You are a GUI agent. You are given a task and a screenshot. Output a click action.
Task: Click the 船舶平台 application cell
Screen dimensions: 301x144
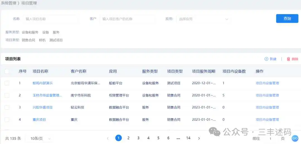(116, 83)
